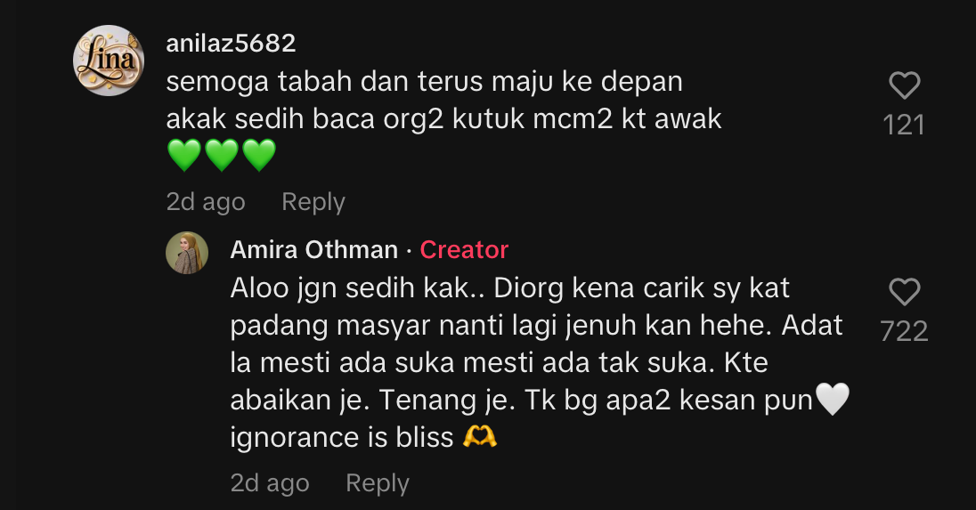Click the white heart emoji in the reply
This screenshot has height=510, width=976.
(x=833, y=400)
